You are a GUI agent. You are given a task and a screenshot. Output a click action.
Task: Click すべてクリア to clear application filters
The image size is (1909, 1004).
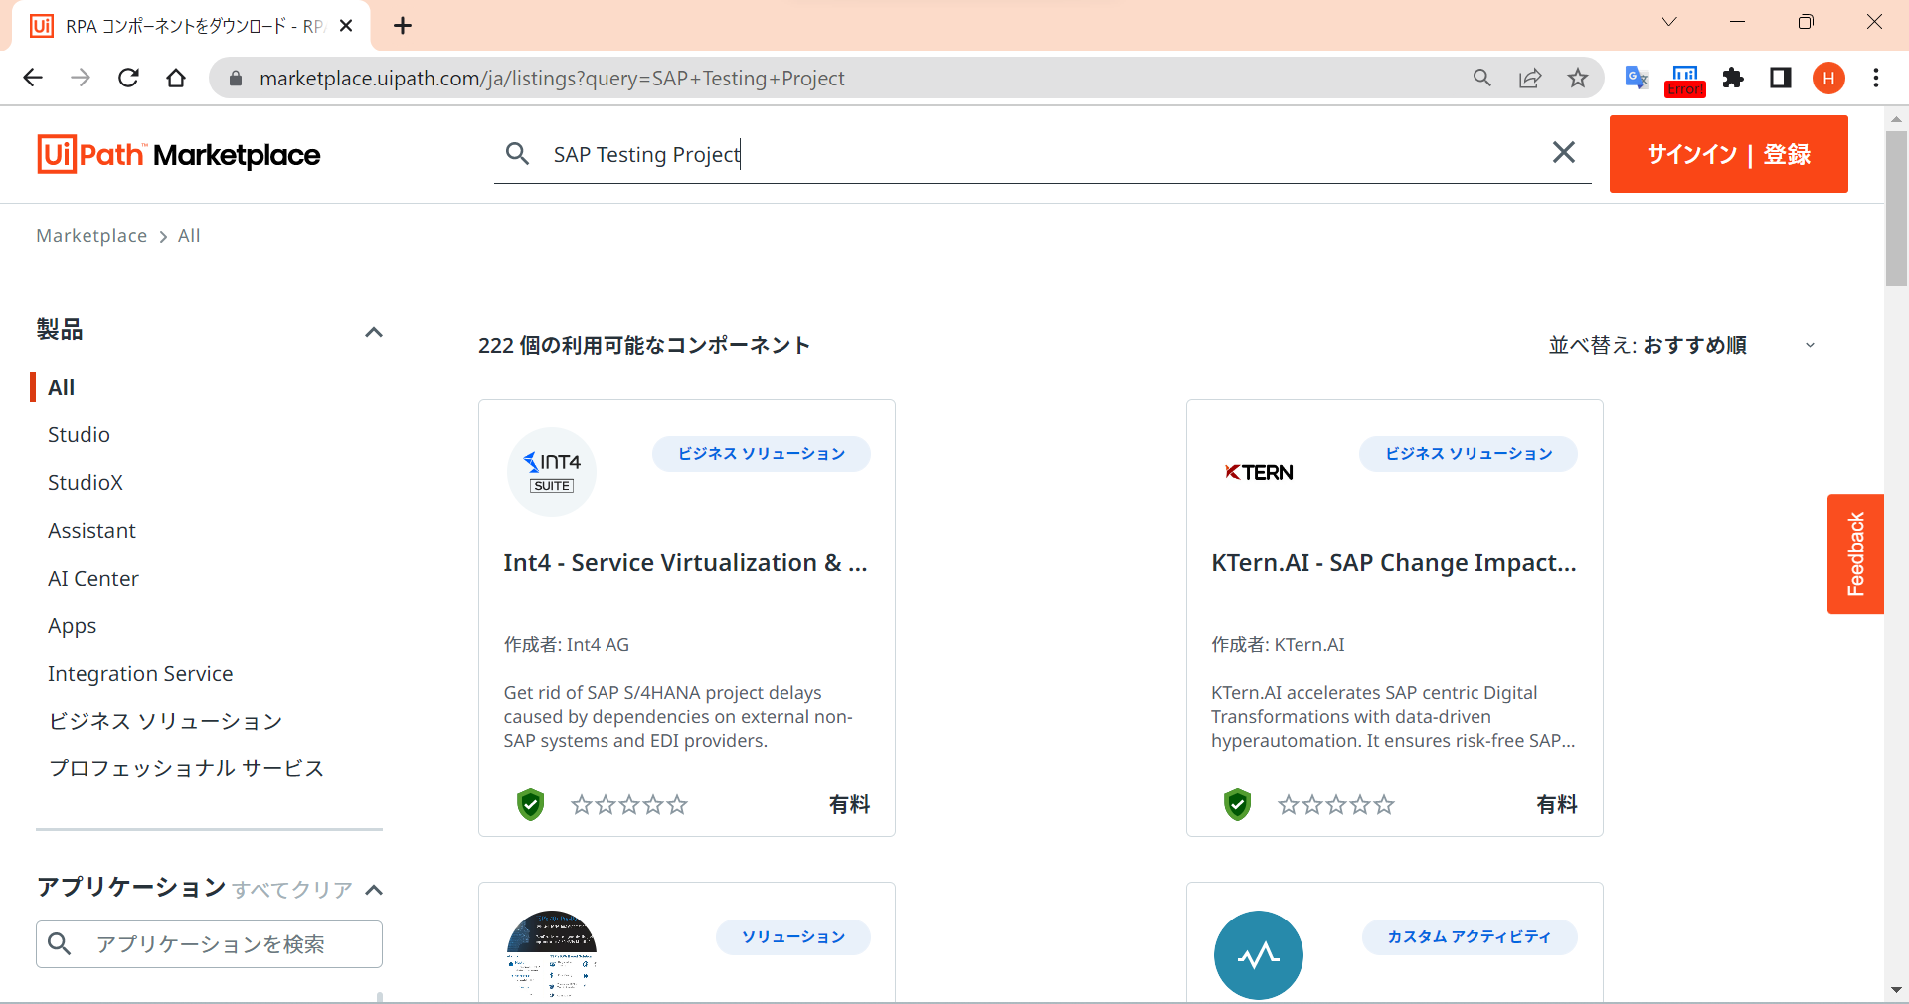click(x=292, y=889)
